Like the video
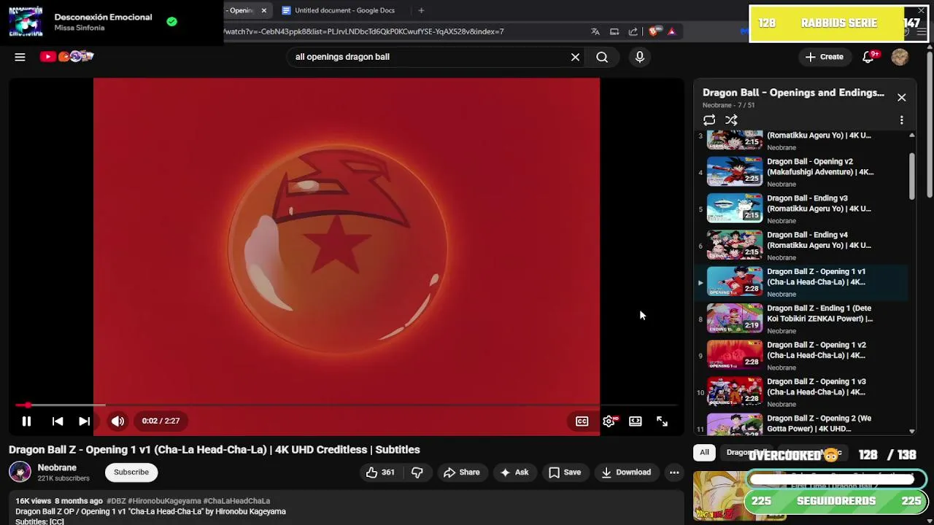Viewport: 934px width, 525px height. [x=381, y=472]
